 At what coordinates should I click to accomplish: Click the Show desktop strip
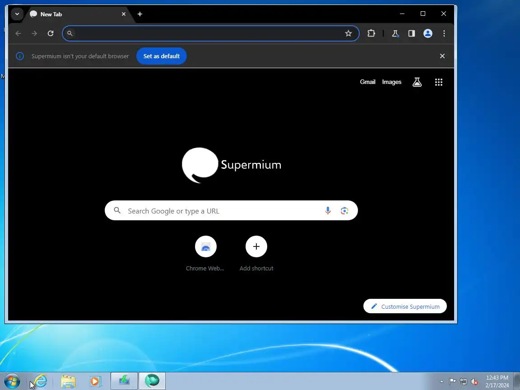[517, 381]
